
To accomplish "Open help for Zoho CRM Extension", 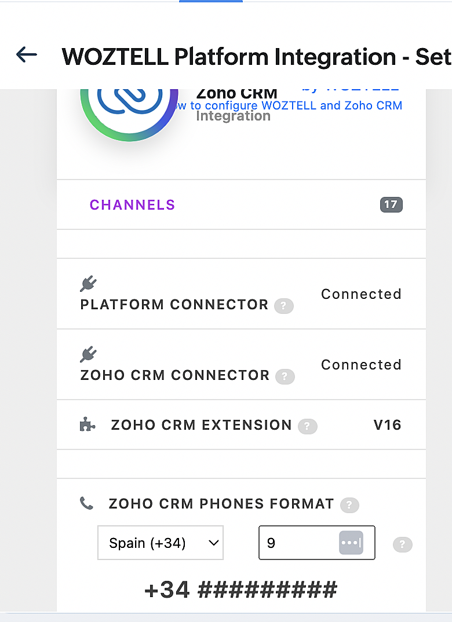I will 308,426.
